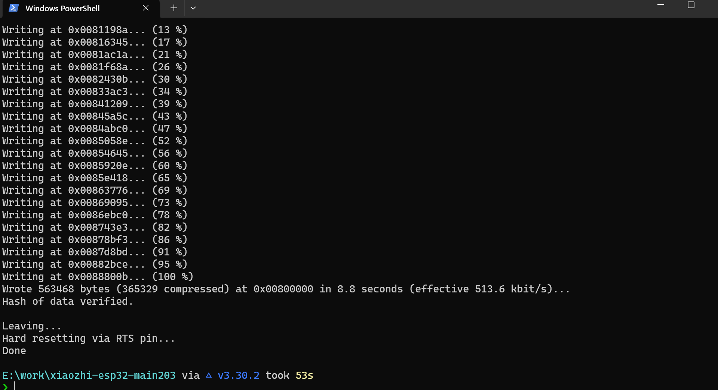
Task: Select the Windows PowerShell tab
Action: click(x=62, y=8)
